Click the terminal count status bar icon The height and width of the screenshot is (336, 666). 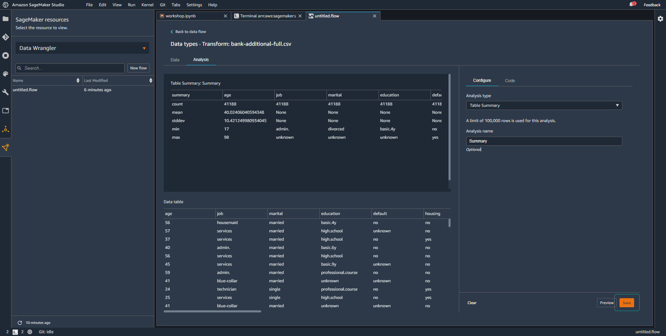(15, 332)
